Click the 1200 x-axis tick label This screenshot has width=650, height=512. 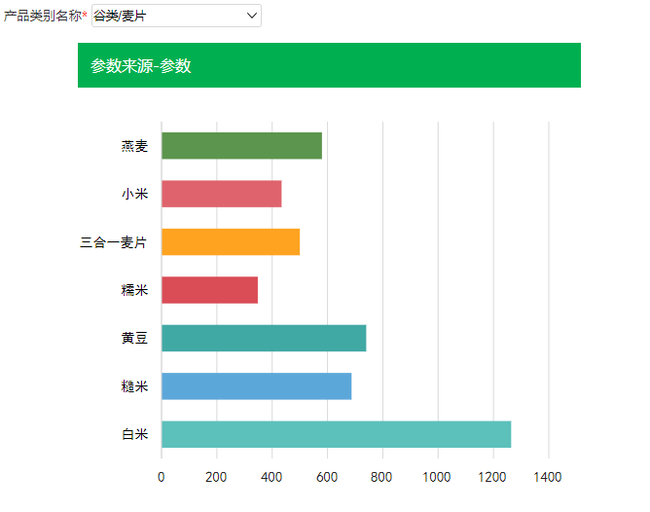click(492, 477)
